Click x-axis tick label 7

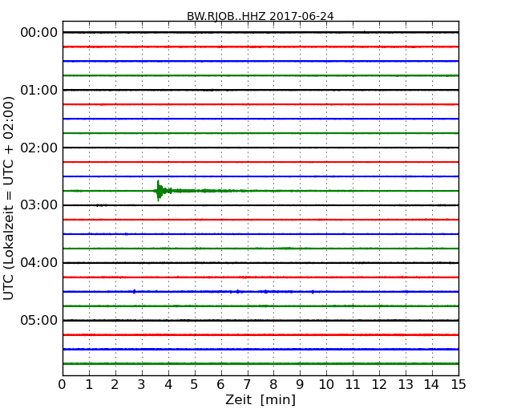(x=247, y=385)
